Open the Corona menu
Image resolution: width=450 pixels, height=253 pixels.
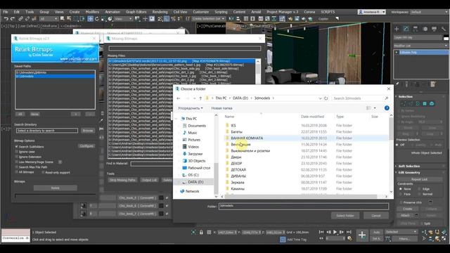(309, 12)
